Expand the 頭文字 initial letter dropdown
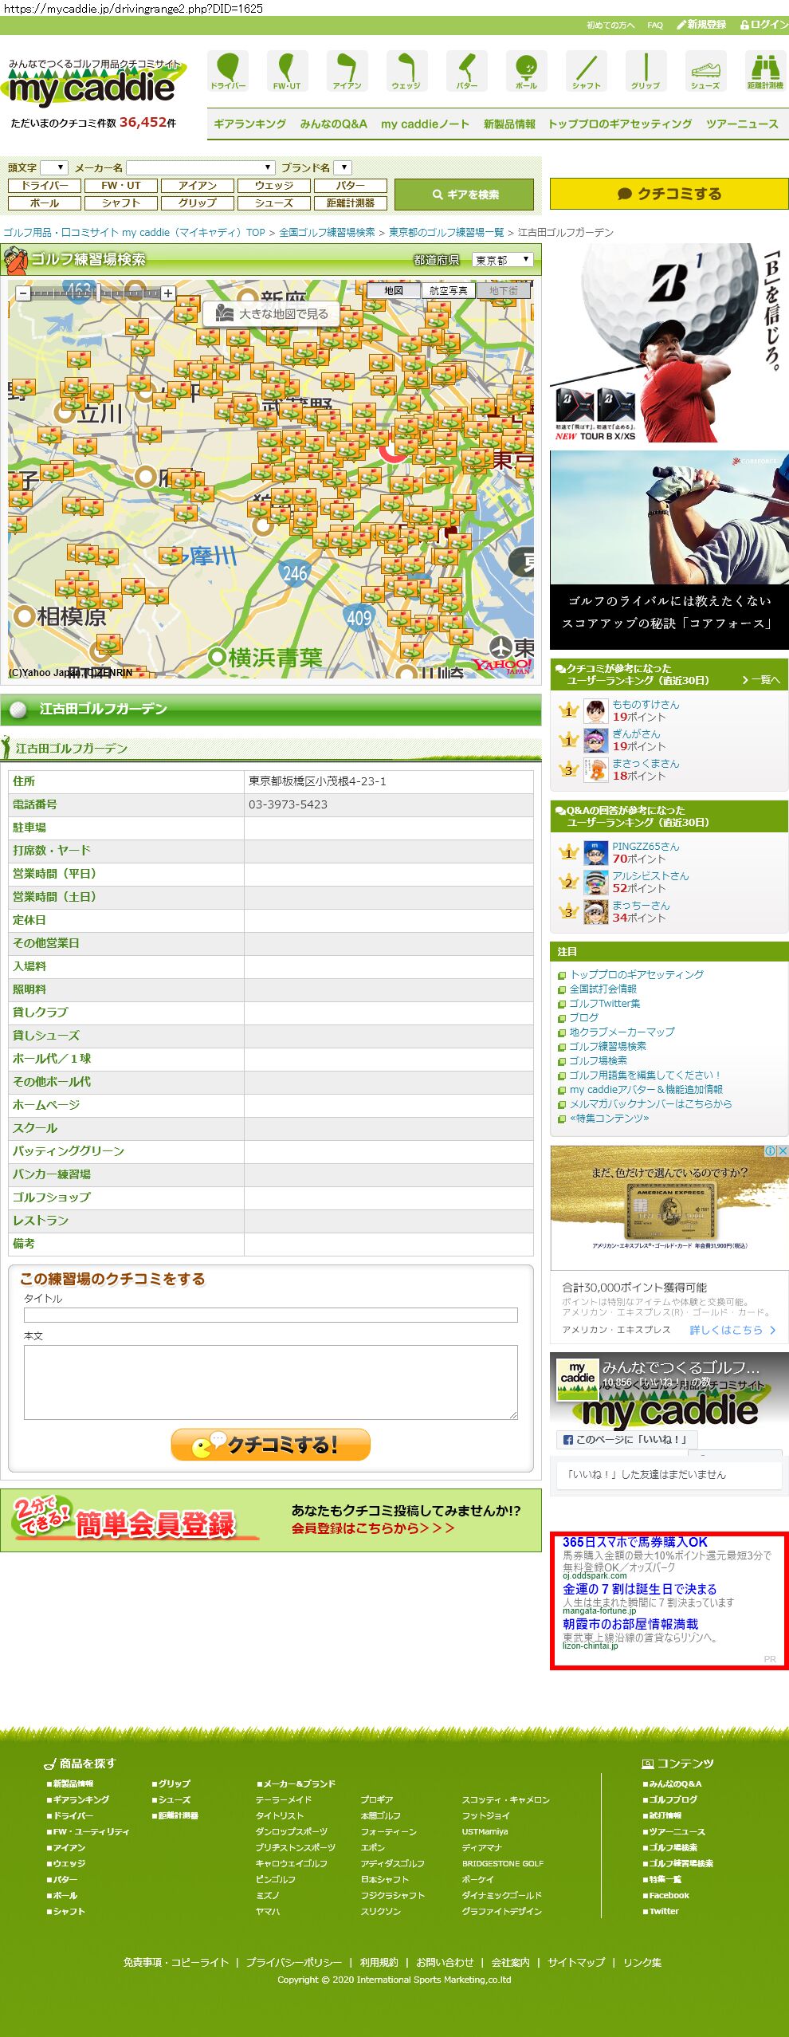Image resolution: width=789 pixels, height=2037 pixels. click(54, 167)
